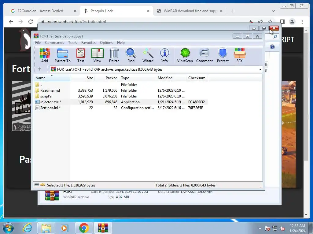Open the Options menu
Image resolution: width=313 pixels, height=234 pixels.
pos(106,43)
